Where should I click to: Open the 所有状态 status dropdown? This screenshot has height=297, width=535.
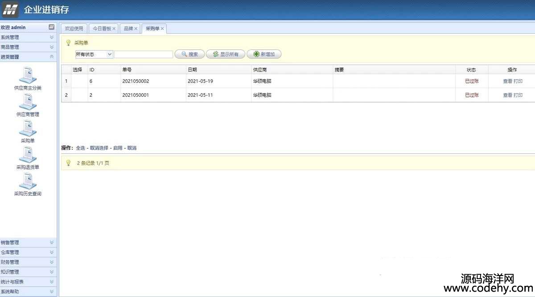pyautogui.click(x=94, y=54)
